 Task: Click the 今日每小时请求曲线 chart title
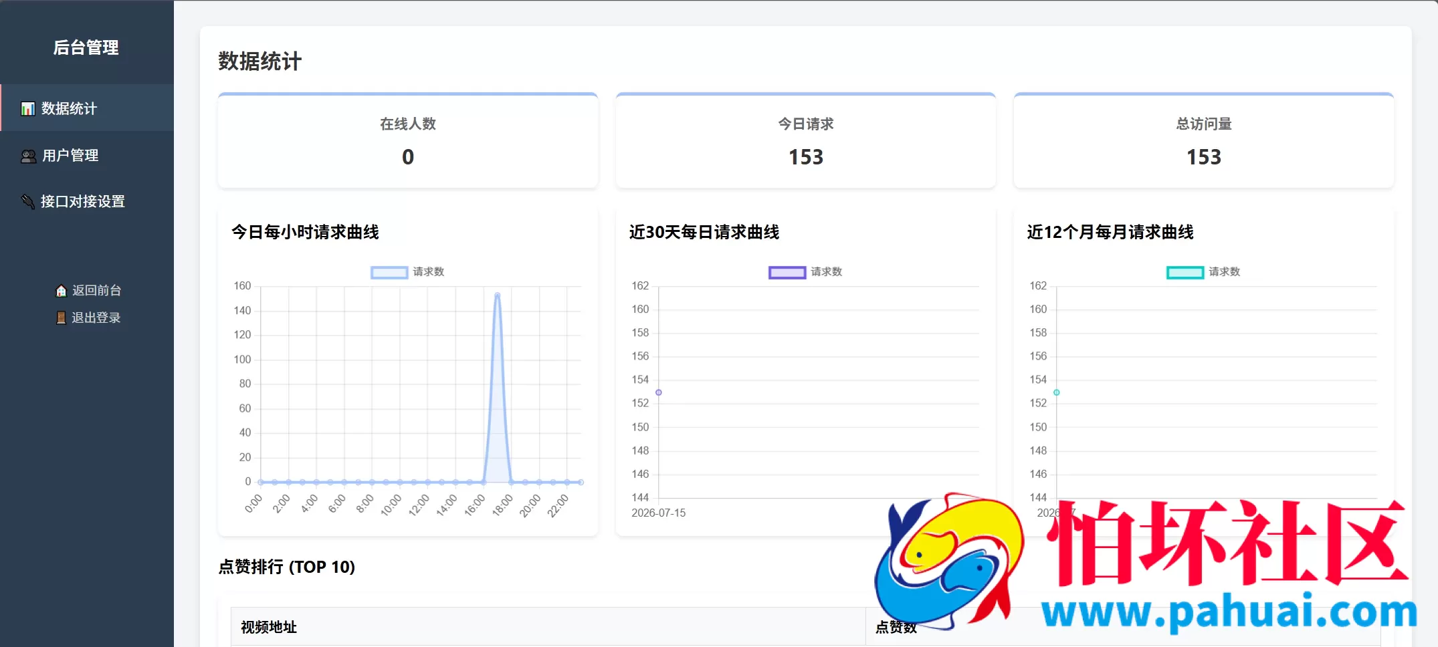click(x=305, y=232)
